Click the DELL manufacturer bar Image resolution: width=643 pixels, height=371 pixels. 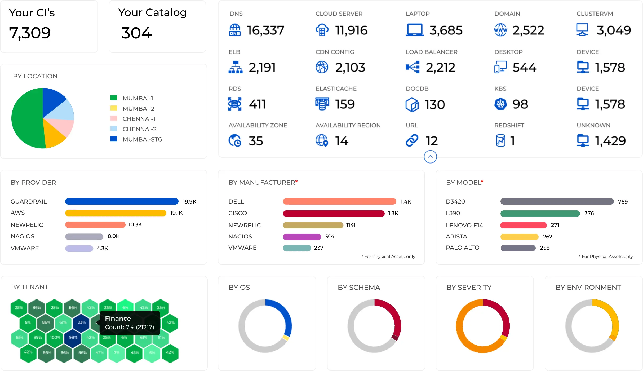click(x=340, y=201)
